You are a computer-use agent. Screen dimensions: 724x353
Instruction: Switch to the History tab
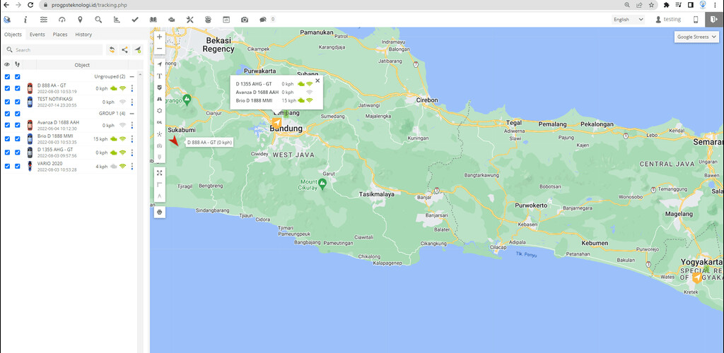tap(83, 34)
